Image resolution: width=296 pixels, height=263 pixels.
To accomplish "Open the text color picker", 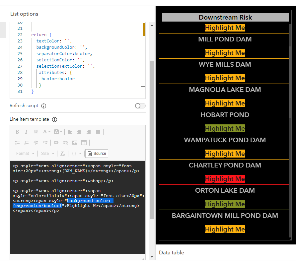I will click(x=45, y=132).
